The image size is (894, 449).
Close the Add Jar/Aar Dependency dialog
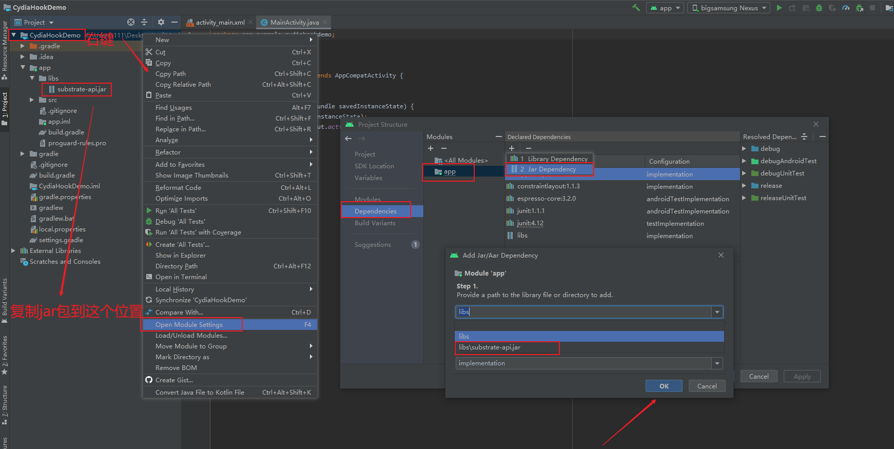(721, 255)
